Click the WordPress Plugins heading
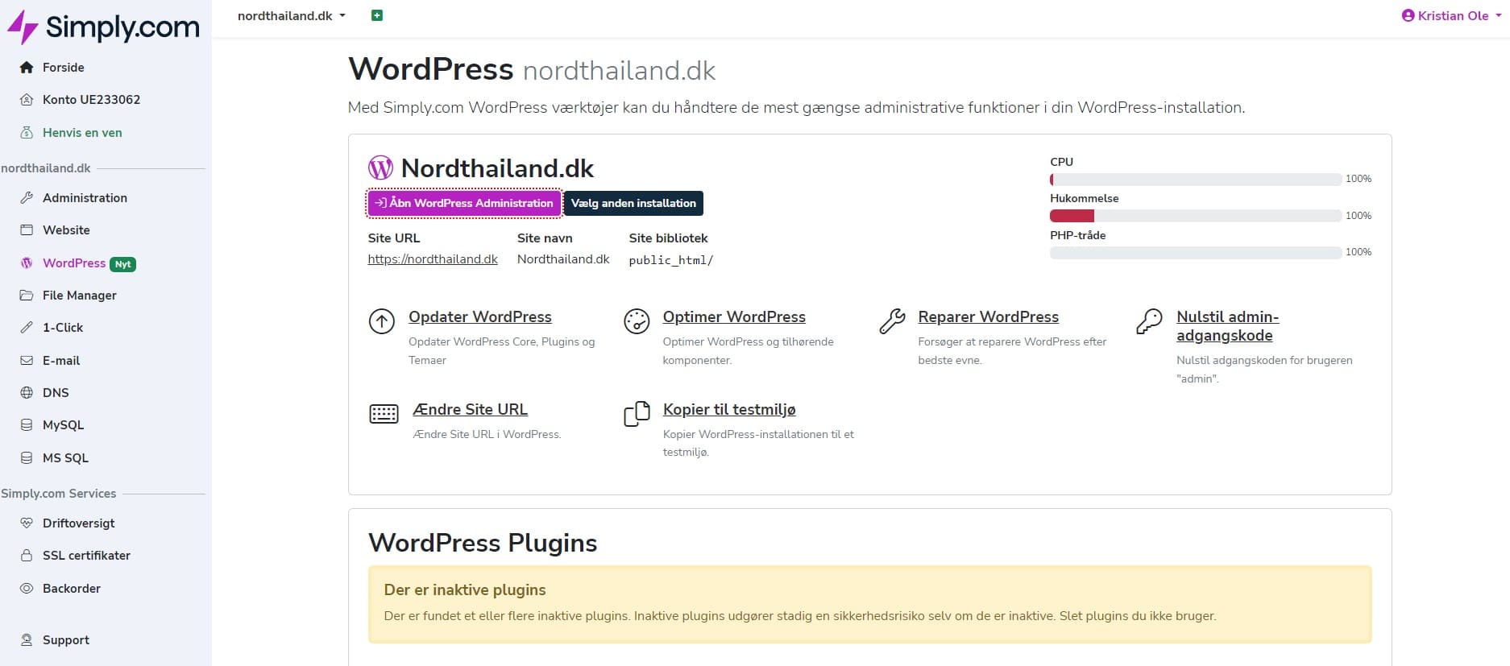This screenshot has width=1510, height=666. [483, 543]
